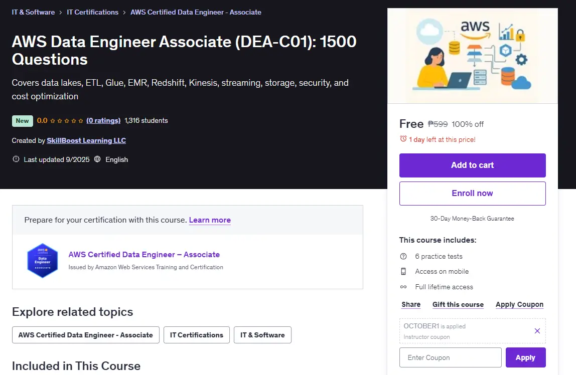This screenshot has height=375, width=576.
Task: Click the purple Apply coupon button
Action: 526,357
